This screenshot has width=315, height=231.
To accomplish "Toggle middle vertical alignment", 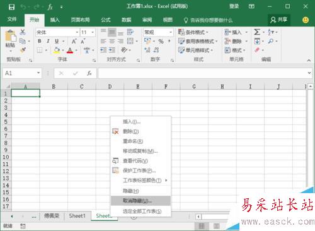I will coord(112,32).
